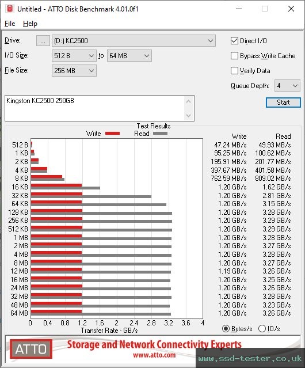The width and height of the screenshot is (305, 368).
Task: Click the description field with Kingston KC2500 250GB
Action: click(95, 108)
